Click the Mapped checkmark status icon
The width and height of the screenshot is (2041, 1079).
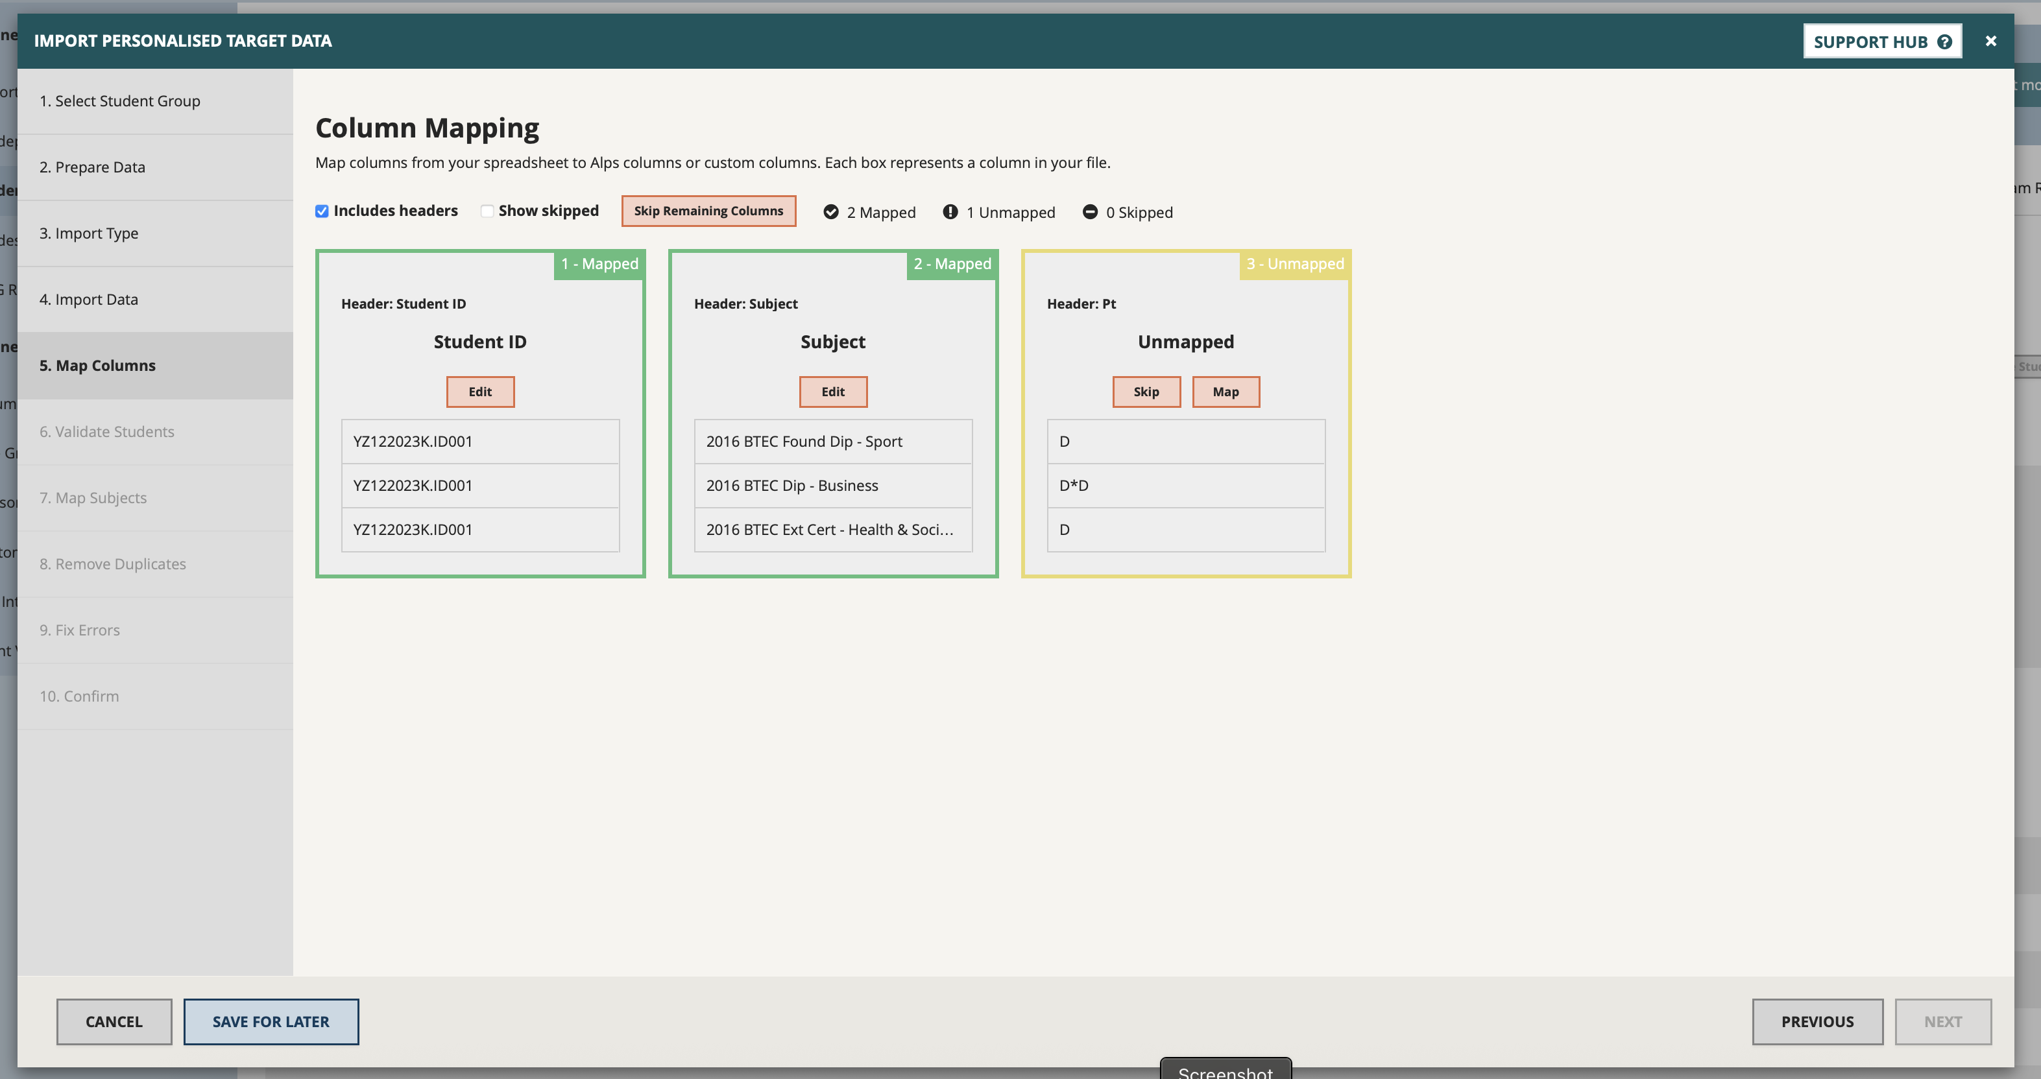click(830, 212)
